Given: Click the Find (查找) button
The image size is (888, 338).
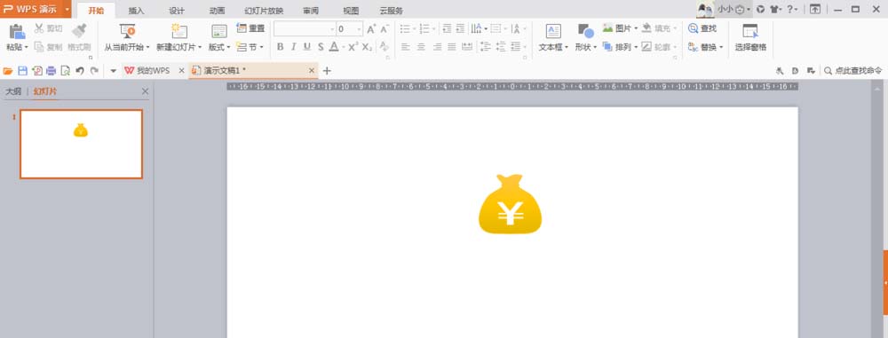Looking at the screenshot, I should (x=702, y=28).
